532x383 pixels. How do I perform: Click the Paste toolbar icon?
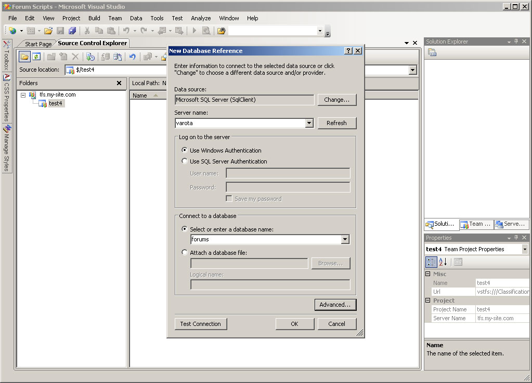pyautogui.click(x=111, y=31)
